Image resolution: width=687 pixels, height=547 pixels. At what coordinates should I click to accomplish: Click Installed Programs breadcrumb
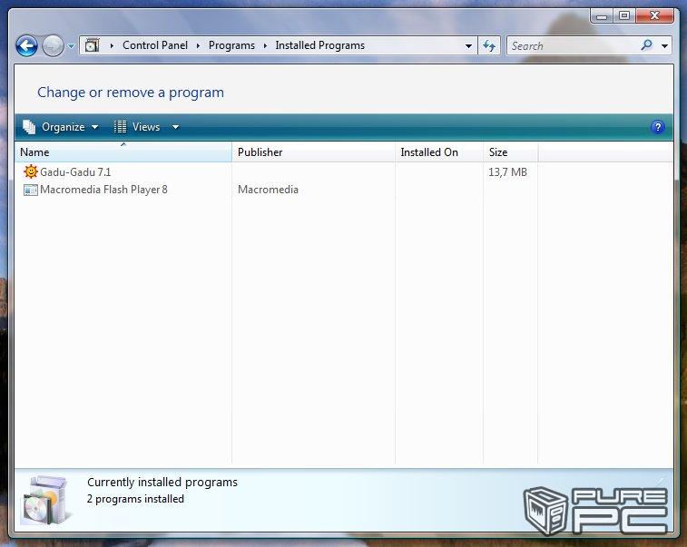tap(319, 45)
